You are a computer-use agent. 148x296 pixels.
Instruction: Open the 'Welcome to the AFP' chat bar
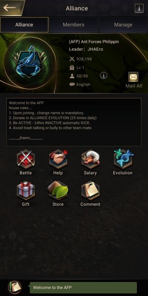(83, 288)
